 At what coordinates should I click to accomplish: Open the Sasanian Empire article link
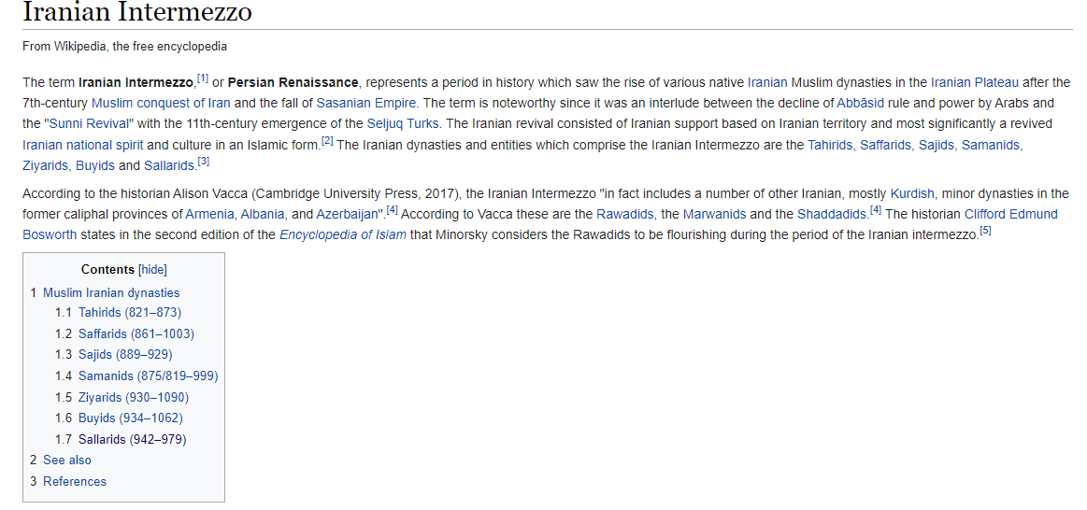[366, 104]
